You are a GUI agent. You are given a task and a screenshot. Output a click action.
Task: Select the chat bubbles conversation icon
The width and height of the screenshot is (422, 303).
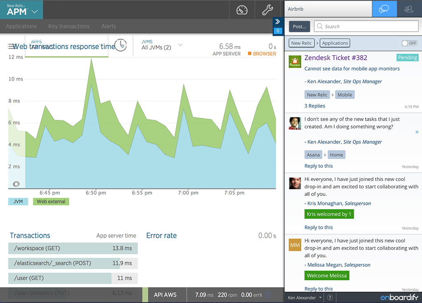click(384, 9)
